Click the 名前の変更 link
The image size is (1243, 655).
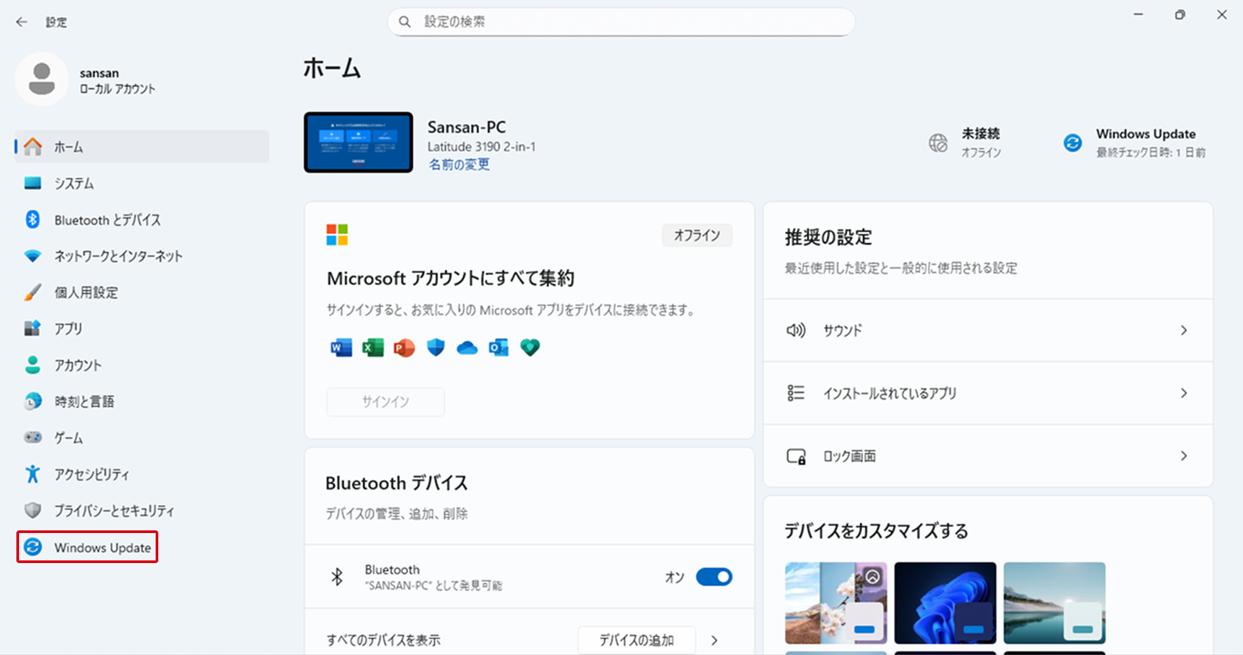[460, 165]
